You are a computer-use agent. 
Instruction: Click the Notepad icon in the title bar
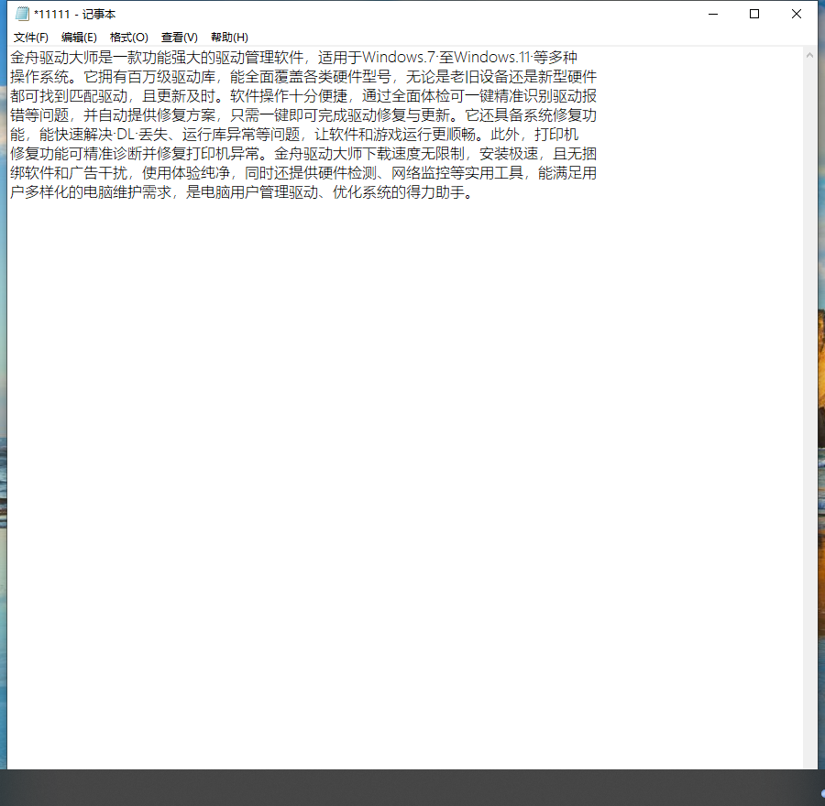coord(22,14)
